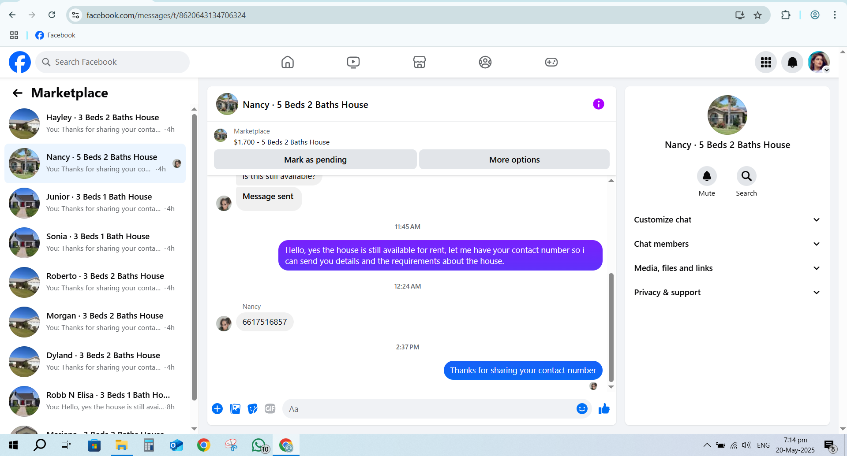Go back from Marketplace chats list
The image size is (847, 456).
click(18, 93)
